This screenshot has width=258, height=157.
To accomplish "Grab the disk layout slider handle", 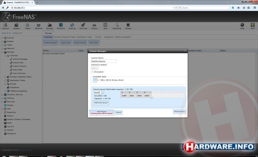I will [x=151, y=97].
